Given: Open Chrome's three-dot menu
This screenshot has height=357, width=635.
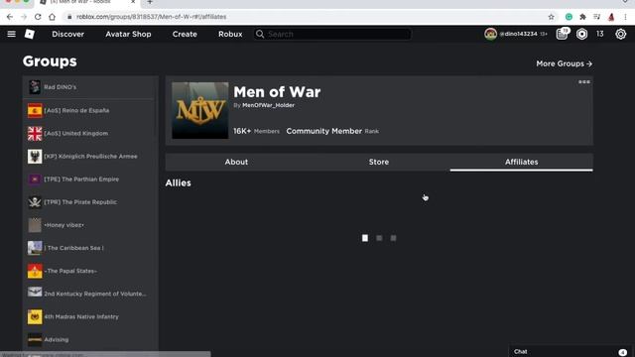Looking at the screenshot, I should (x=626, y=17).
